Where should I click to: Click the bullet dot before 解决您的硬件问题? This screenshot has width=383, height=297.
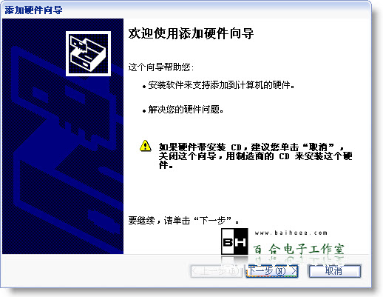144,111
